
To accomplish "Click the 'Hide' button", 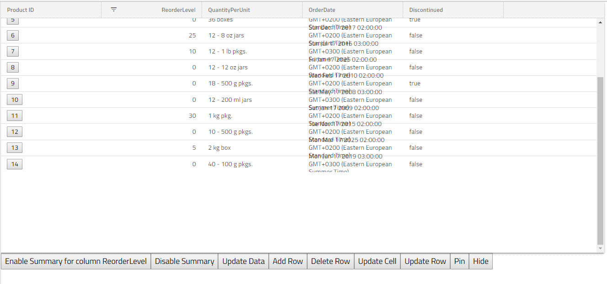I will tap(480, 261).
